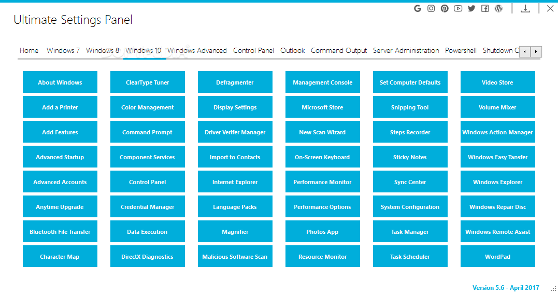
Task: Switch to the Windows 8 tab
Action: (x=103, y=50)
